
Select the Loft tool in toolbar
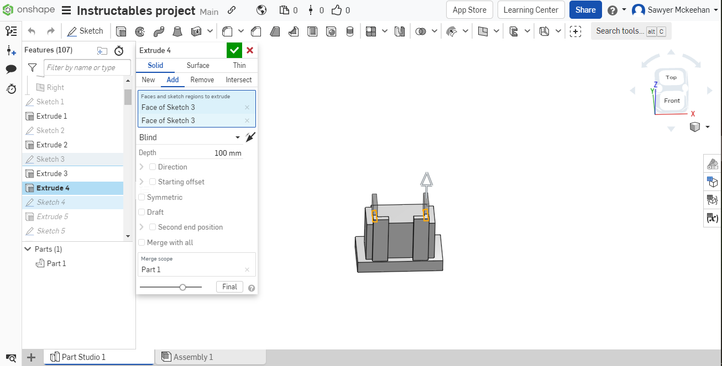177,31
